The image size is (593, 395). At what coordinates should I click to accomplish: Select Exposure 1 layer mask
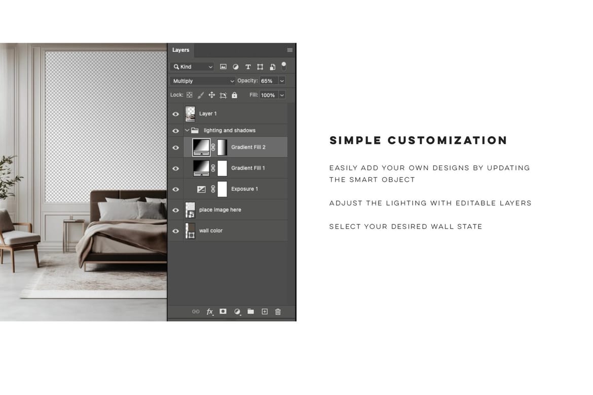pyautogui.click(x=223, y=189)
